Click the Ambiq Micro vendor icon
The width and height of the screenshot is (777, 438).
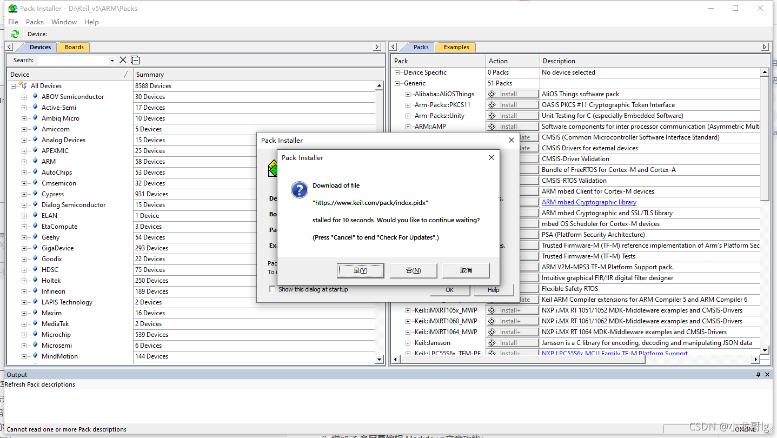click(x=36, y=118)
